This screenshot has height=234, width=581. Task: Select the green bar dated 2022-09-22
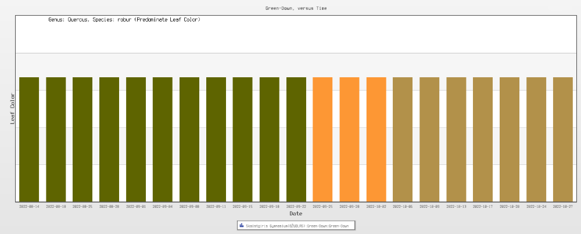pyautogui.click(x=296, y=139)
